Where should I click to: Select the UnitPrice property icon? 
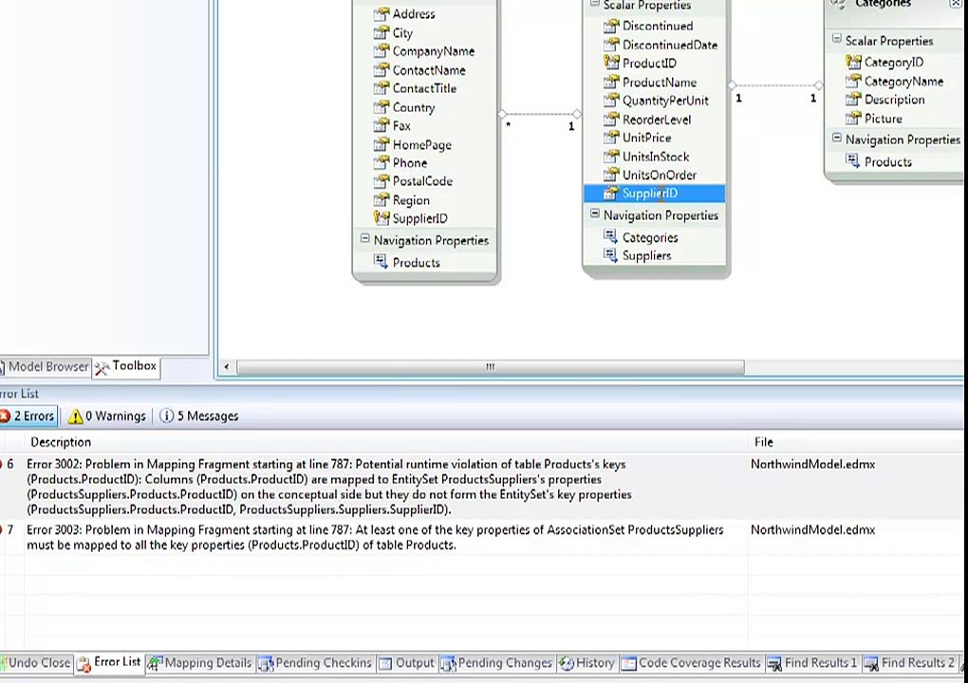click(x=611, y=137)
